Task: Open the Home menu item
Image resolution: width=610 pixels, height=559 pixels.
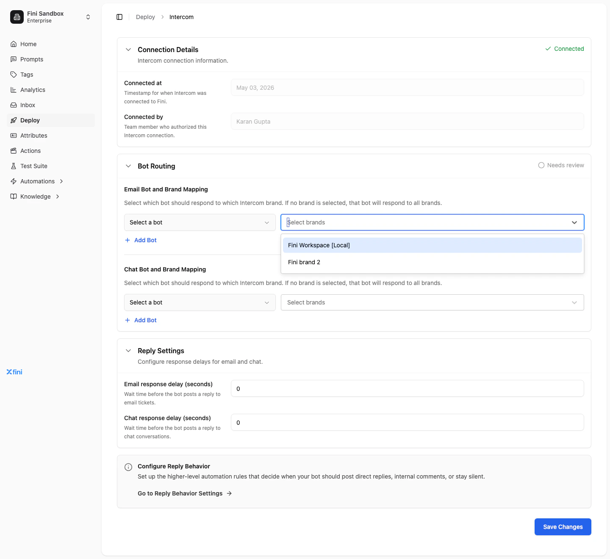Action: [x=51, y=44]
